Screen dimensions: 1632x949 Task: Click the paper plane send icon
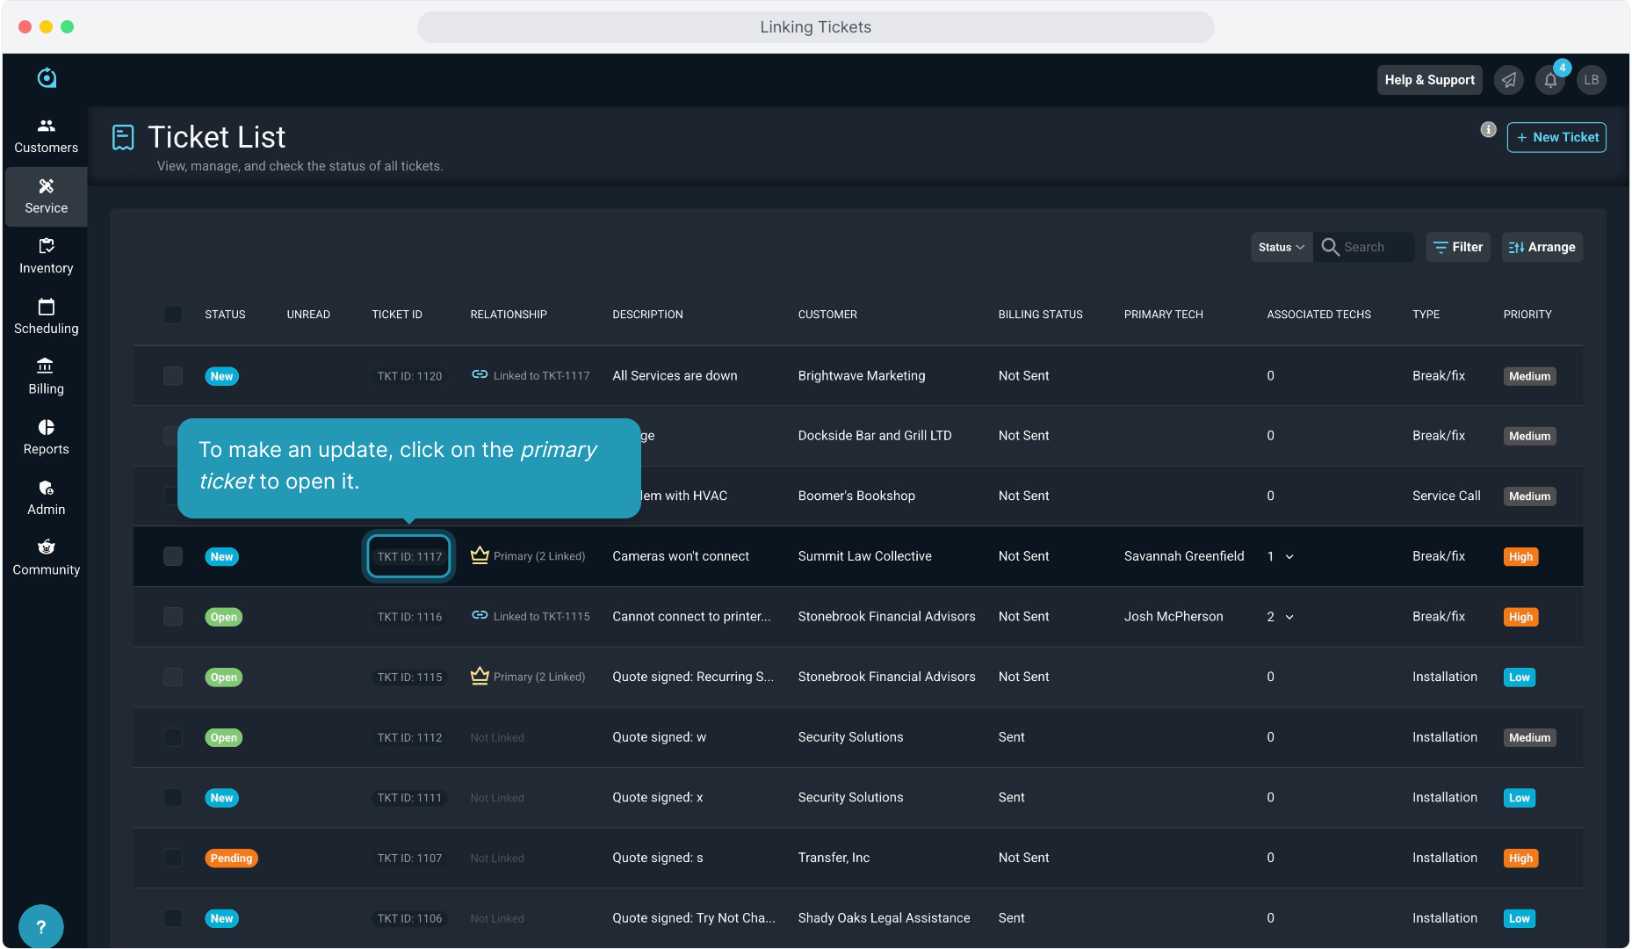pyautogui.click(x=1509, y=80)
